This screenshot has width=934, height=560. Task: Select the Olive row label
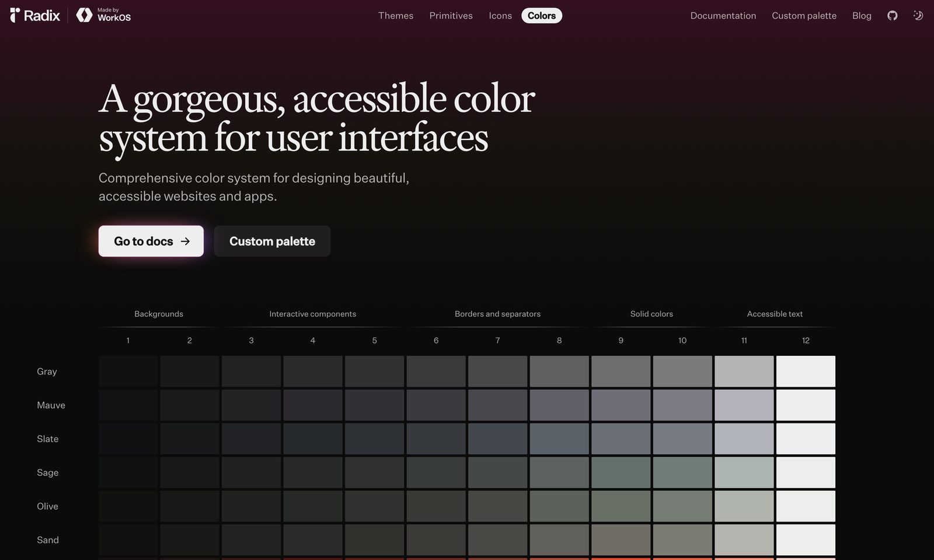point(47,506)
